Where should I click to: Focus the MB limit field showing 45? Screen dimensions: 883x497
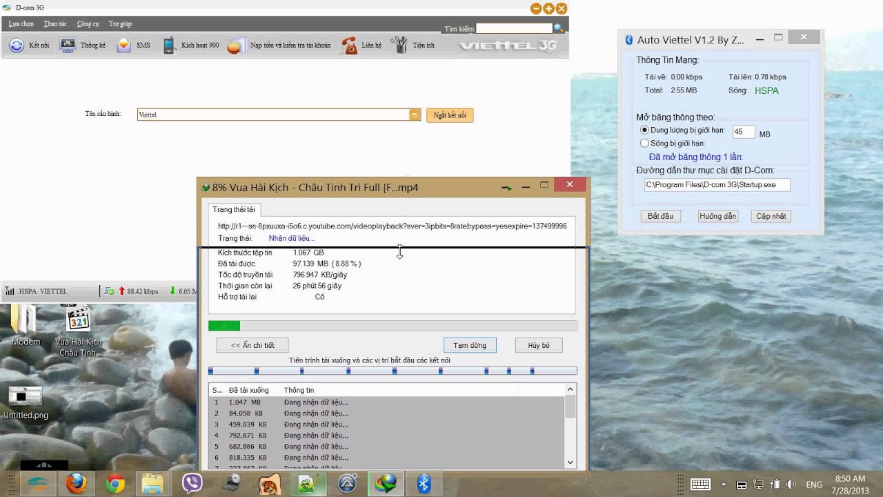click(x=744, y=132)
